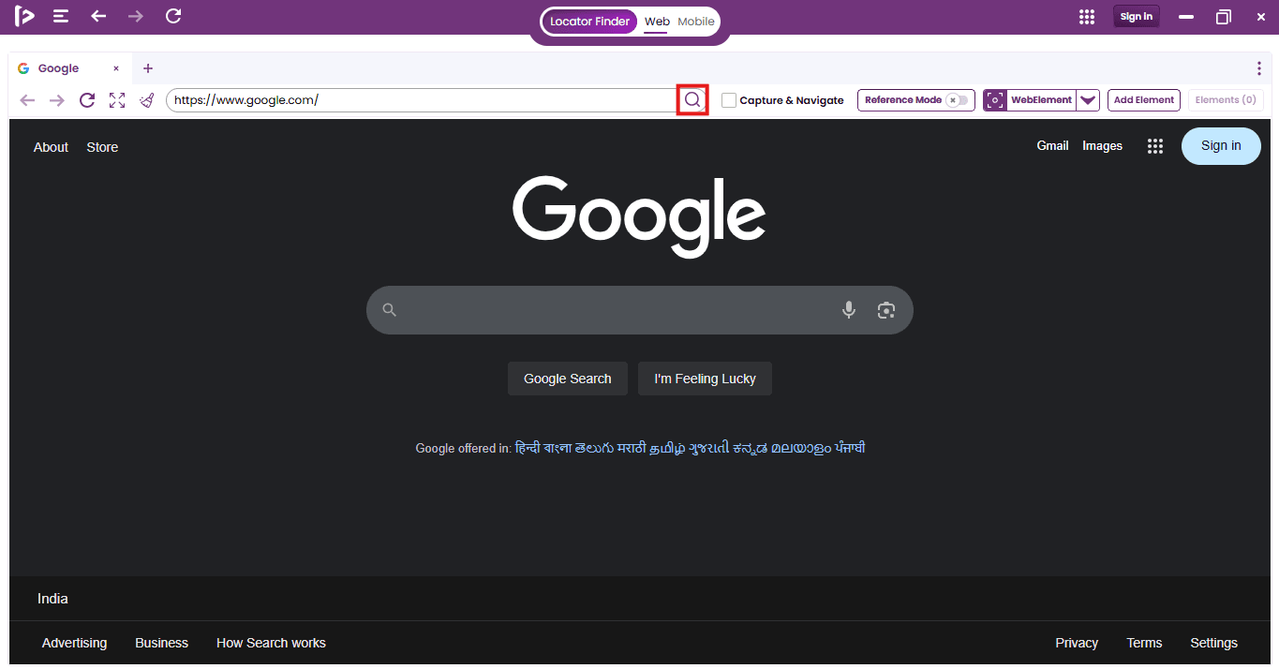Viewport: 1279px width, 669px height.
Task: Open the How Search works link
Action: [271, 643]
